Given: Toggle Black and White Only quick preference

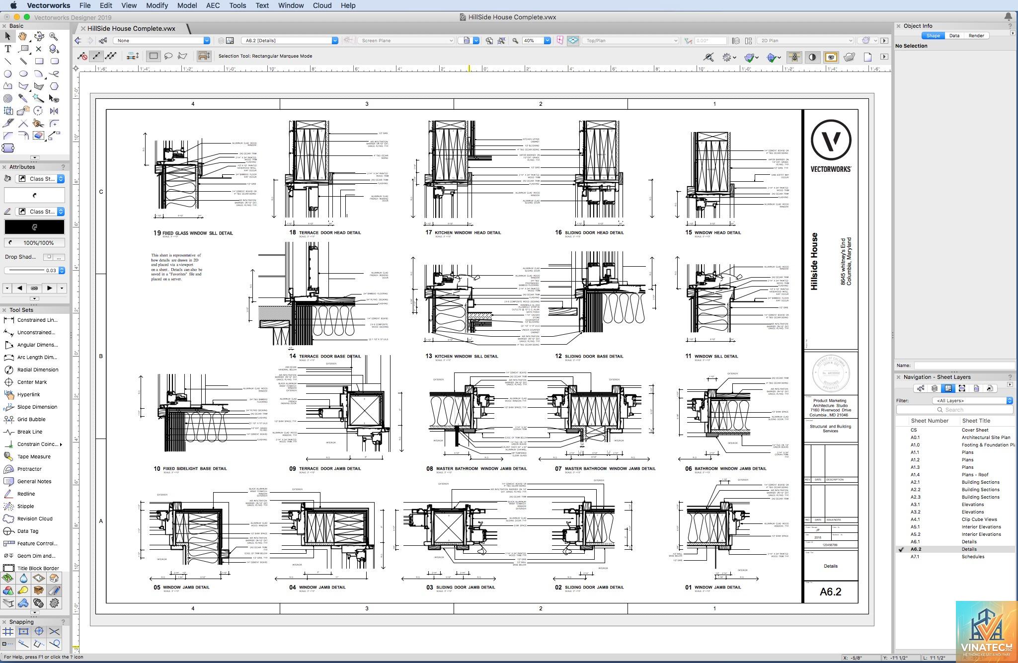Looking at the screenshot, I should tap(812, 57).
